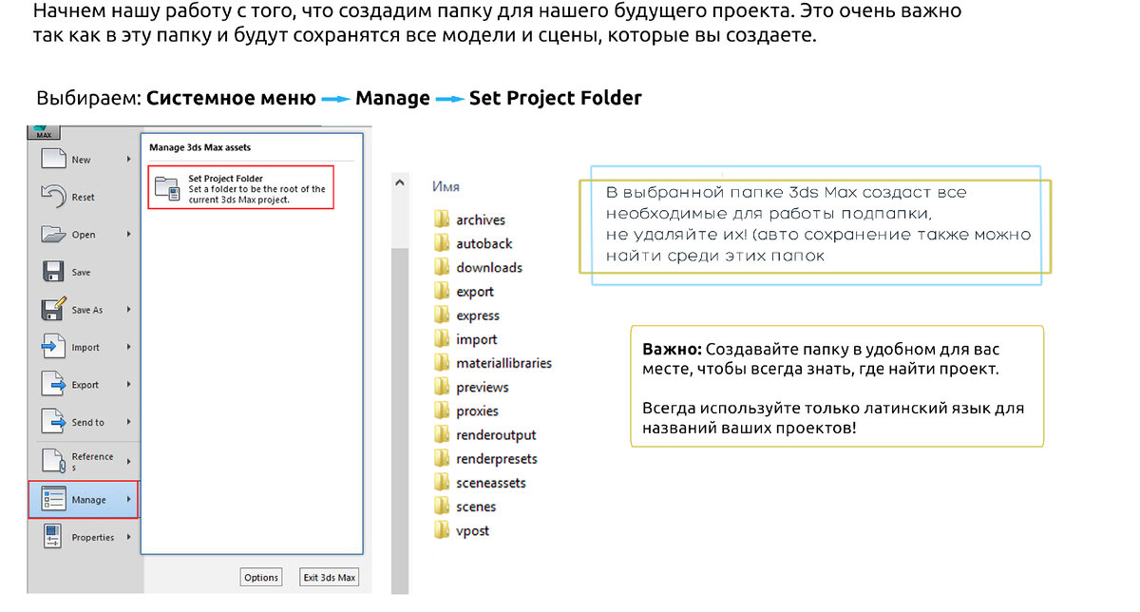Click the import folder icon
This screenshot has height=612, width=1140.
click(x=442, y=339)
